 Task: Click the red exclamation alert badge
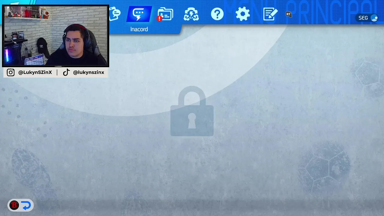160,19
